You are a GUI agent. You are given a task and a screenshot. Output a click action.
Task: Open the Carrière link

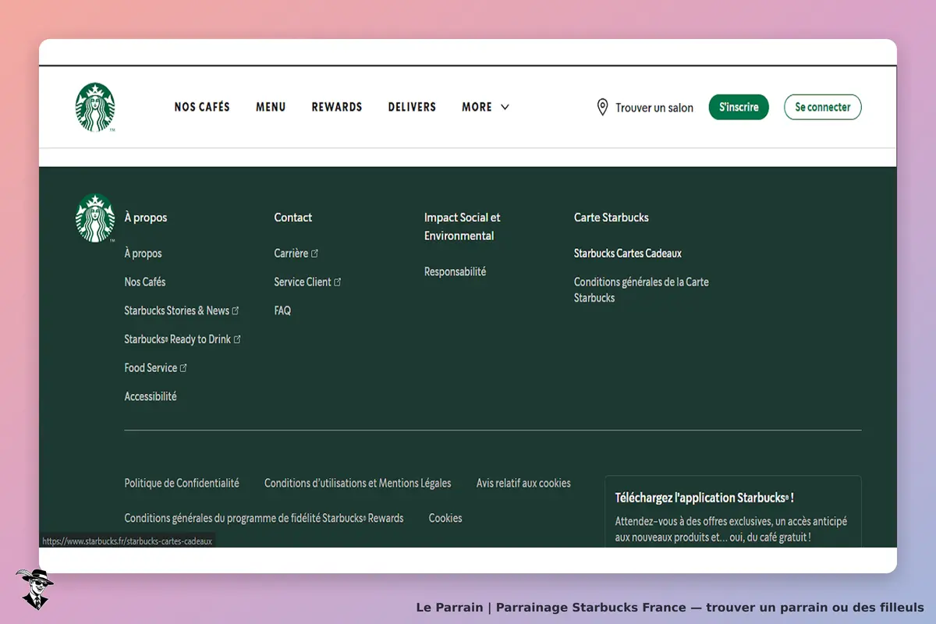coord(292,253)
